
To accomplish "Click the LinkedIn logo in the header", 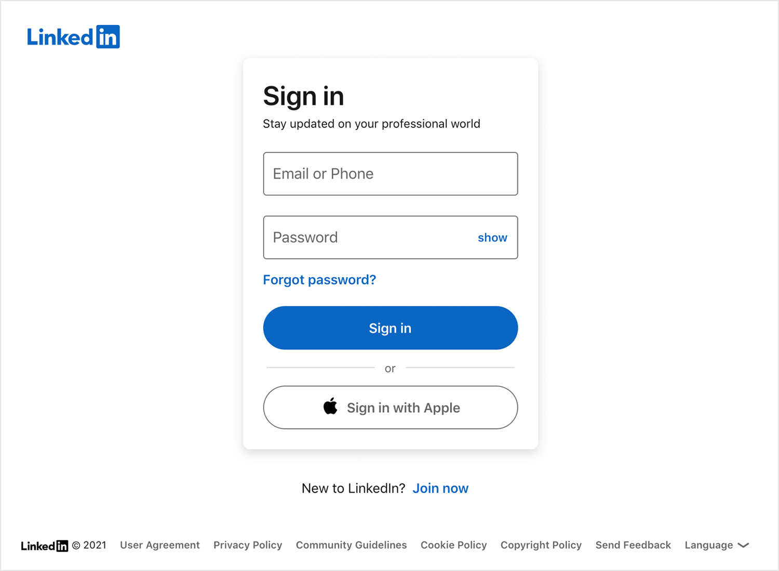I will [73, 36].
